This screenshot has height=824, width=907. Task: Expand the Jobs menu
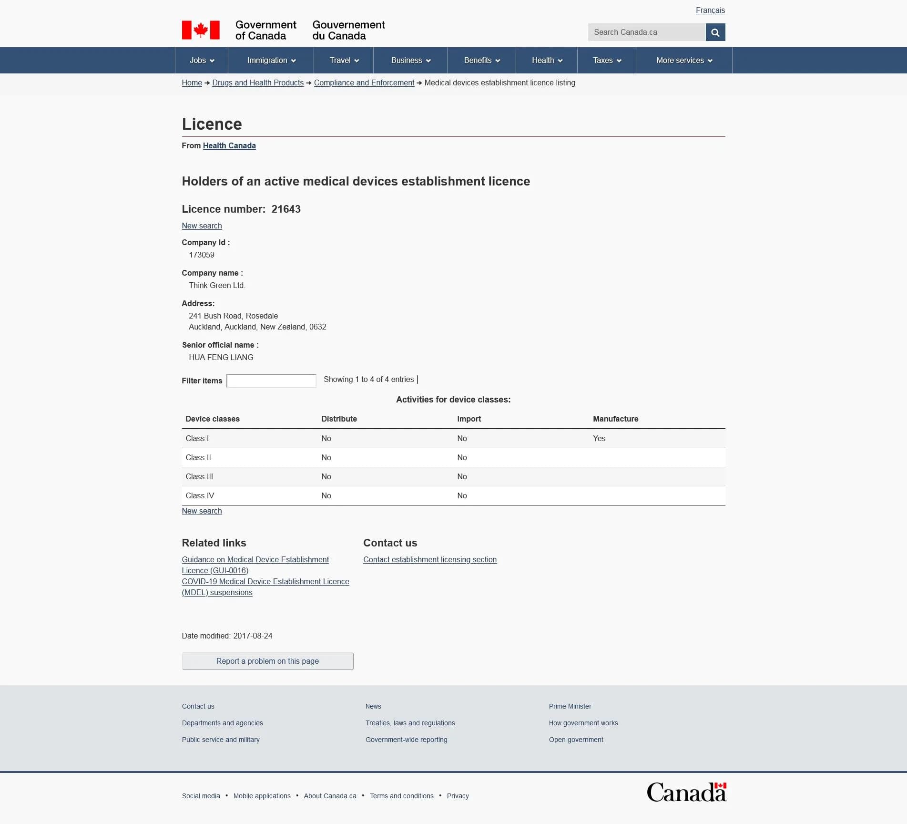[x=202, y=61]
